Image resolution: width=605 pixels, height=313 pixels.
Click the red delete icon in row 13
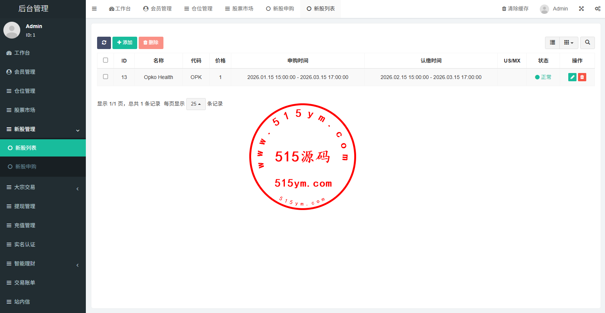[x=582, y=77]
